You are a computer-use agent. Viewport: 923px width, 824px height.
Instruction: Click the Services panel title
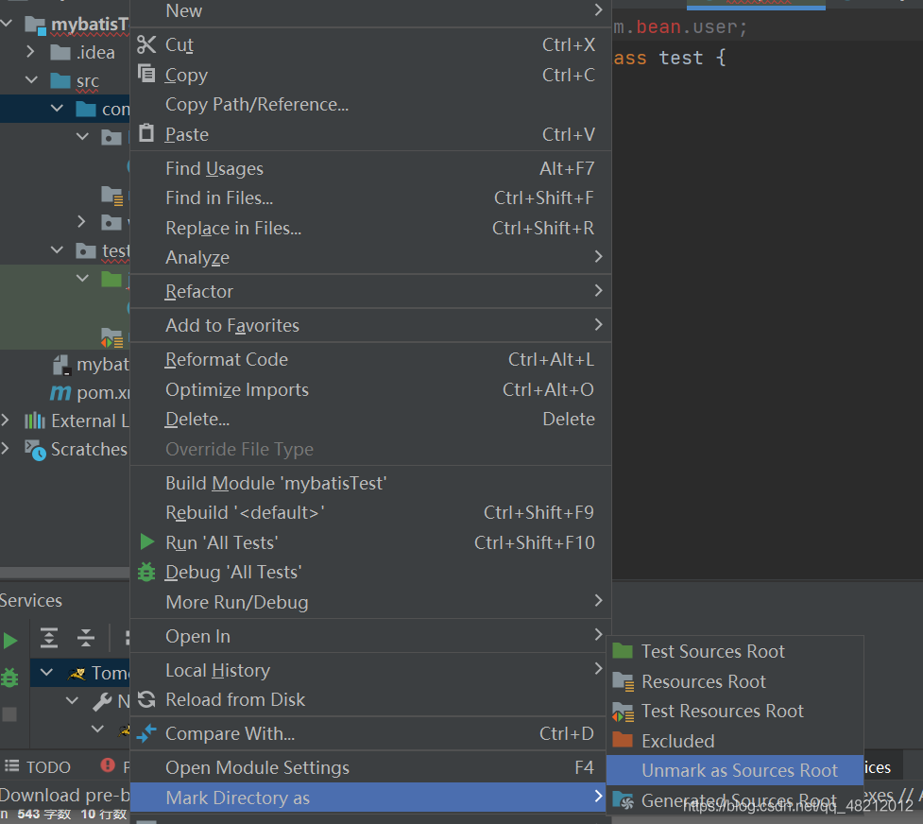[x=30, y=600]
